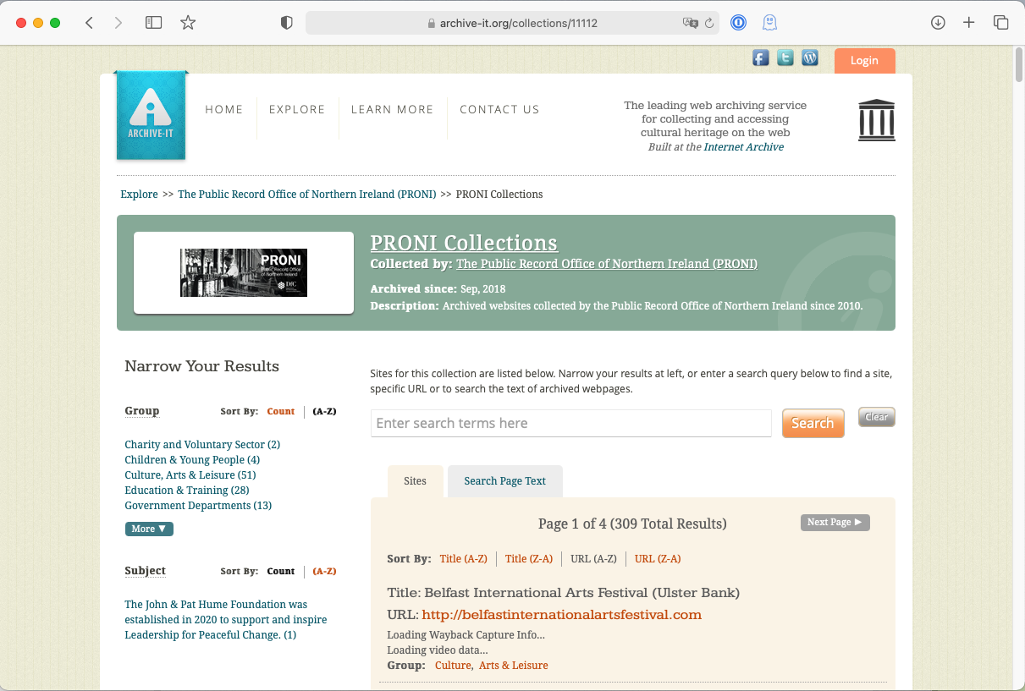
Task: Open a new tab with plus icon
Action: [969, 23]
